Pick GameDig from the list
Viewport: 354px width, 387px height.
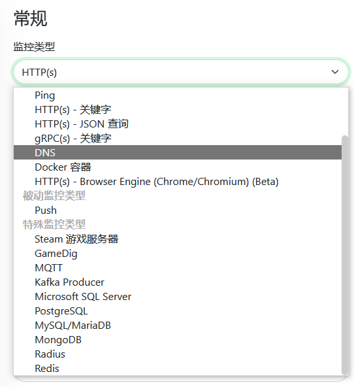[x=178, y=254]
